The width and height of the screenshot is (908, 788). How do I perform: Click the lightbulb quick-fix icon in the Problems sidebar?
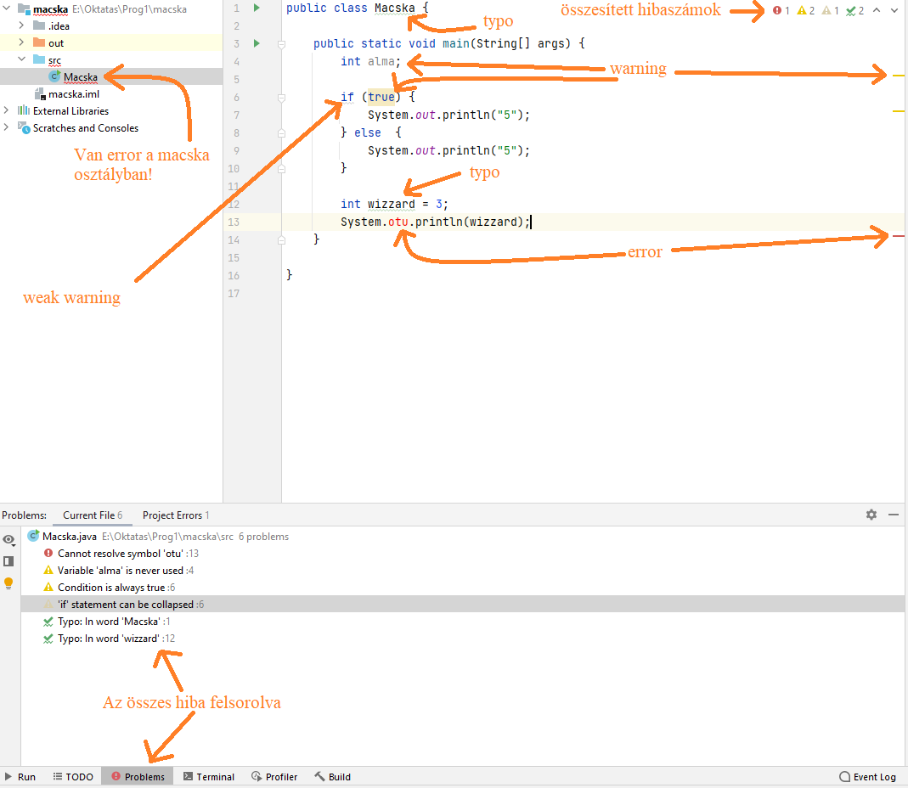click(x=8, y=583)
